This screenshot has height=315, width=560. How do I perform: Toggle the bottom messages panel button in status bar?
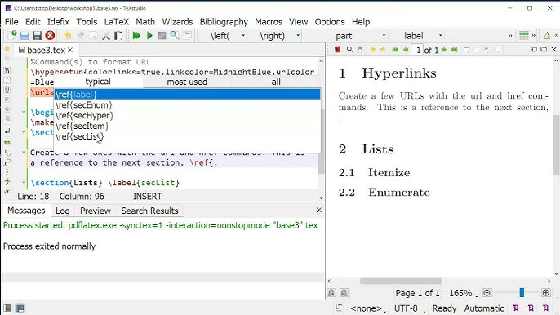click(20, 308)
